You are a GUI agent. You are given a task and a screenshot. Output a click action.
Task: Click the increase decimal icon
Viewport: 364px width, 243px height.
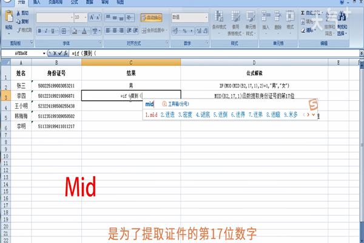click(199, 31)
